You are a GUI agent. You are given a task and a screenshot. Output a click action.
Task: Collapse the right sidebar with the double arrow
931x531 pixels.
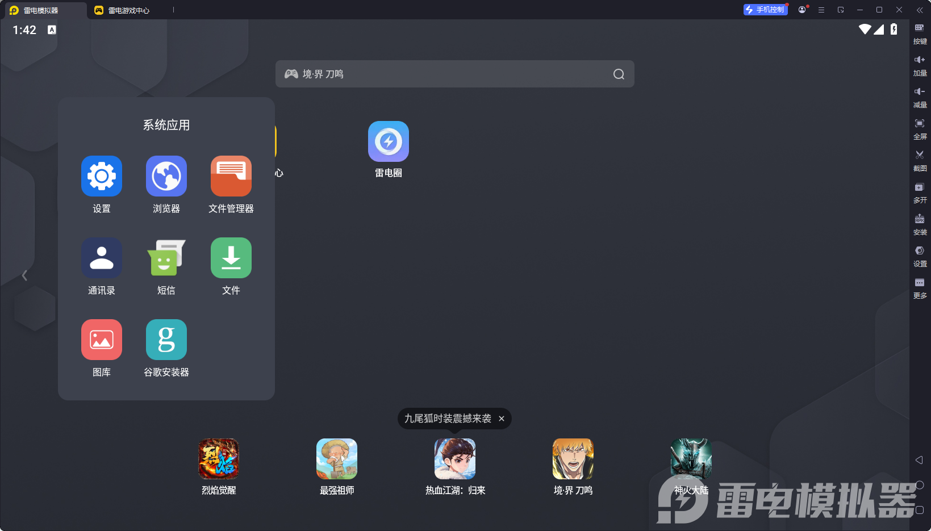920,10
